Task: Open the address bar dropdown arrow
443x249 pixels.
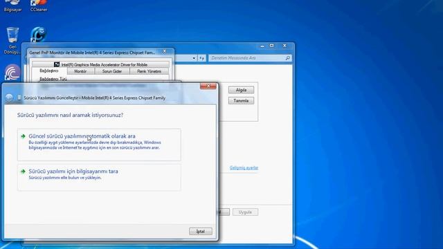Action: [x=194, y=58]
